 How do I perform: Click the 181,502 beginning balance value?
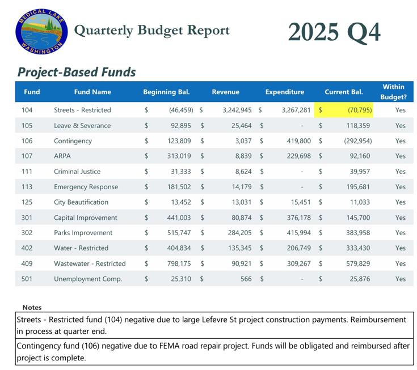point(179,187)
